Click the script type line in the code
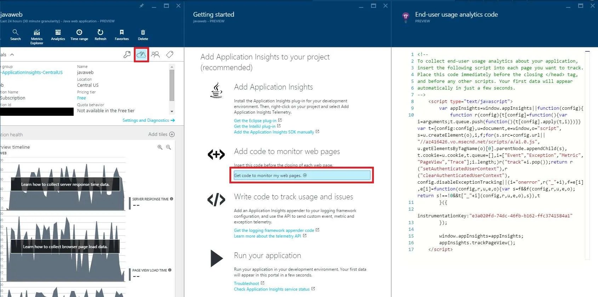 point(471,102)
